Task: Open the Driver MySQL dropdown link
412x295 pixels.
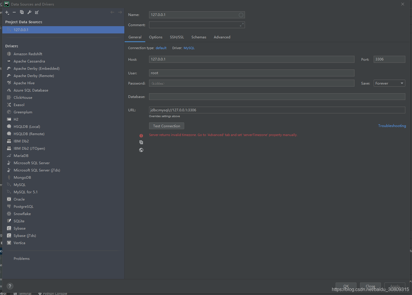Action: click(189, 48)
